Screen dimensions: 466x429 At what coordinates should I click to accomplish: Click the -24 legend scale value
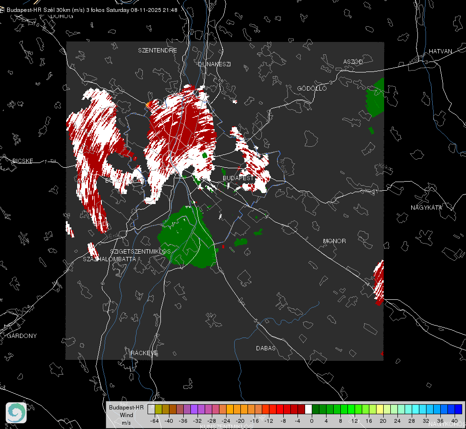(226, 421)
